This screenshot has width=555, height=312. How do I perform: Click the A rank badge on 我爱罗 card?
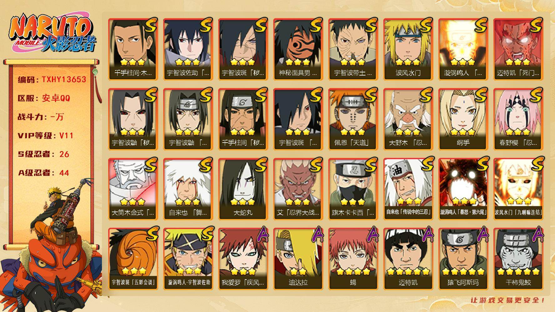[x=261, y=235]
